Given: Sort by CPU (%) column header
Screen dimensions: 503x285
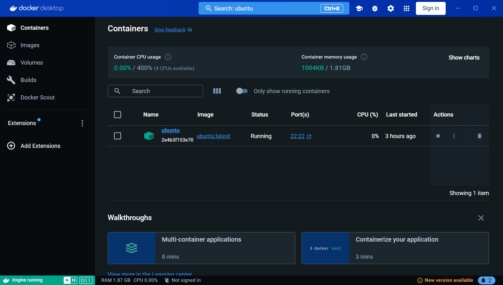Looking at the screenshot, I should click(367, 115).
